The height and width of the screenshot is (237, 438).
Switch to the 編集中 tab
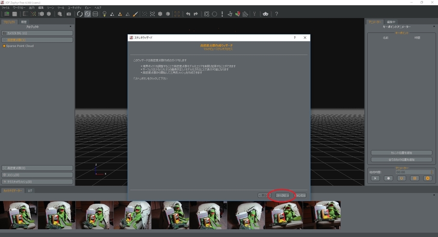(391, 22)
